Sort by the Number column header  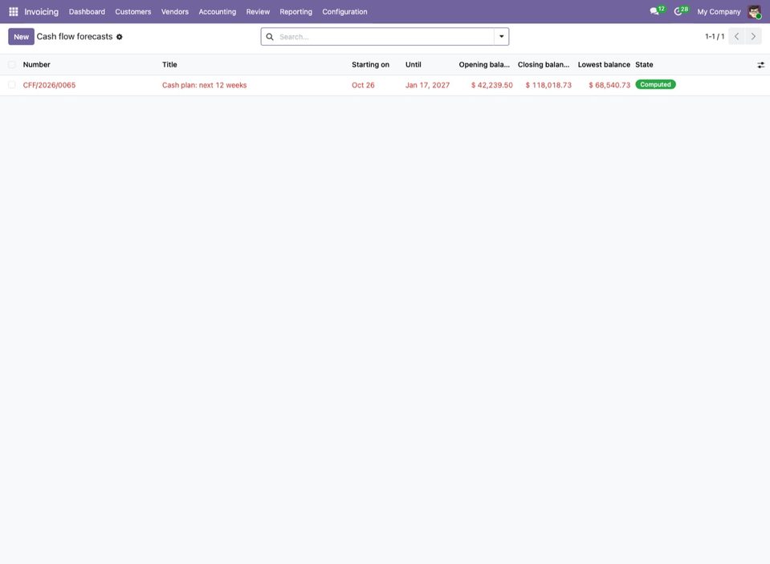coord(37,65)
